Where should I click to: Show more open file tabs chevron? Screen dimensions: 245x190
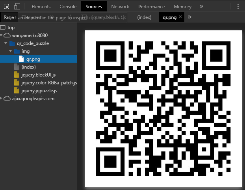click(x=189, y=17)
